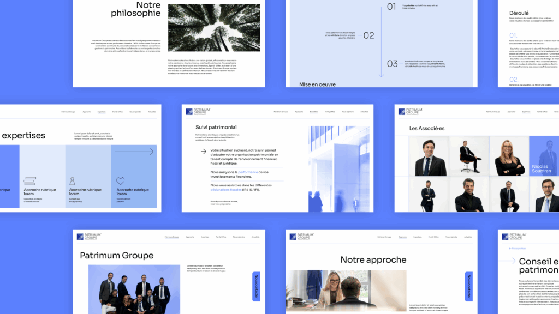
Task: Open Approche menu on Suivi patrimonial page
Action: pos(299,112)
